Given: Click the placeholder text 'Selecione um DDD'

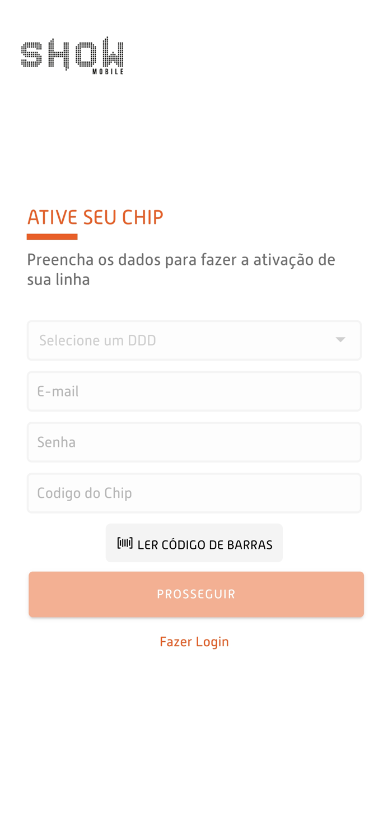Looking at the screenshot, I should tap(97, 339).
